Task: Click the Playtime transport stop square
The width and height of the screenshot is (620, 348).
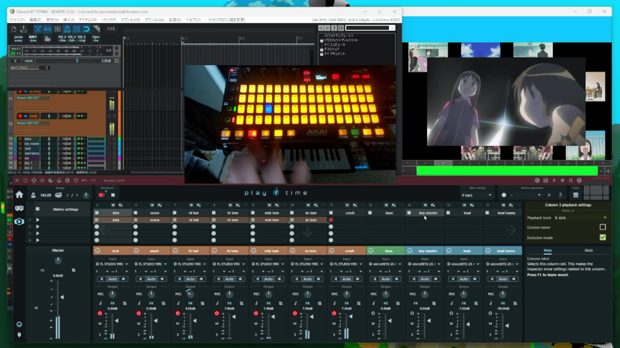Action: (113, 195)
